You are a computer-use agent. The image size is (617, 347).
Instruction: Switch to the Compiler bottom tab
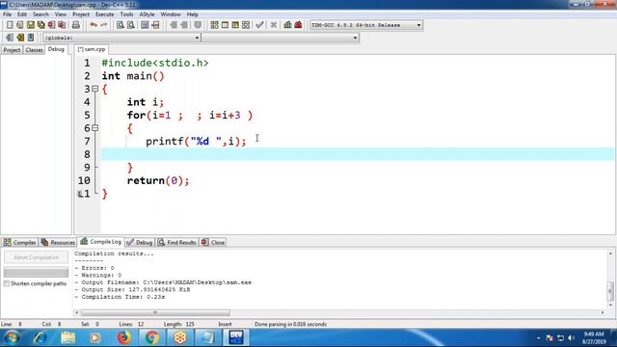pyautogui.click(x=19, y=242)
